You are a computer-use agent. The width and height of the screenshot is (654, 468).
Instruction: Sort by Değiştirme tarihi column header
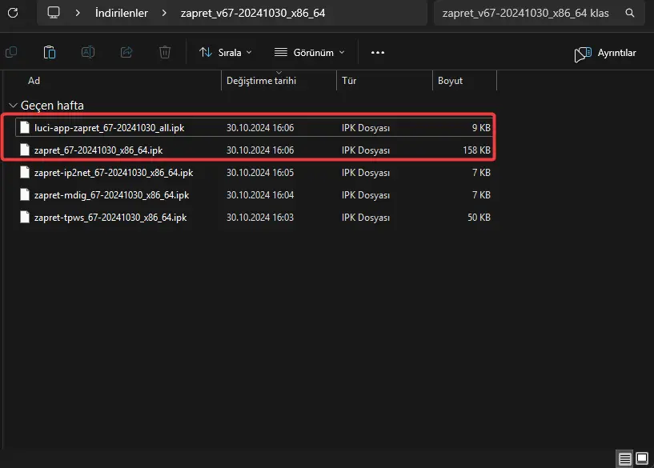point(261,81)
